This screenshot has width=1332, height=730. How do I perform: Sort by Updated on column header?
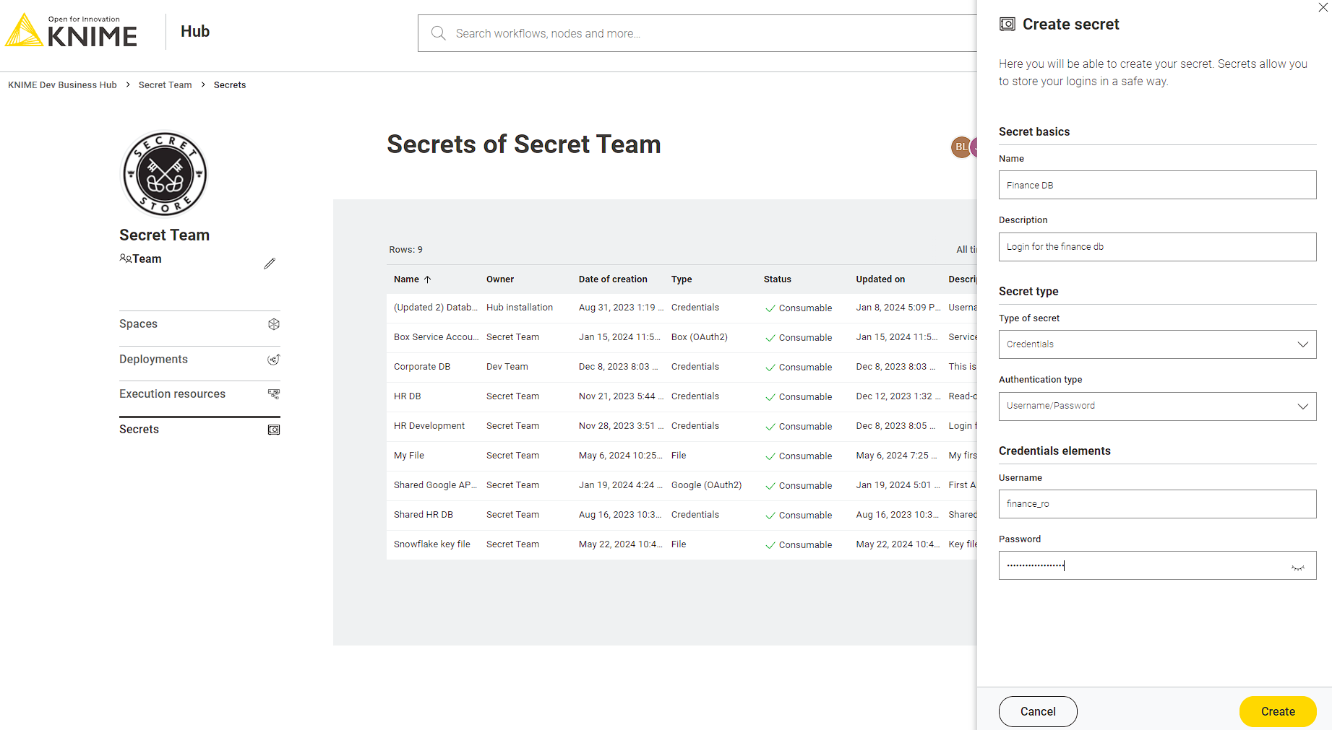pos(880,279)
